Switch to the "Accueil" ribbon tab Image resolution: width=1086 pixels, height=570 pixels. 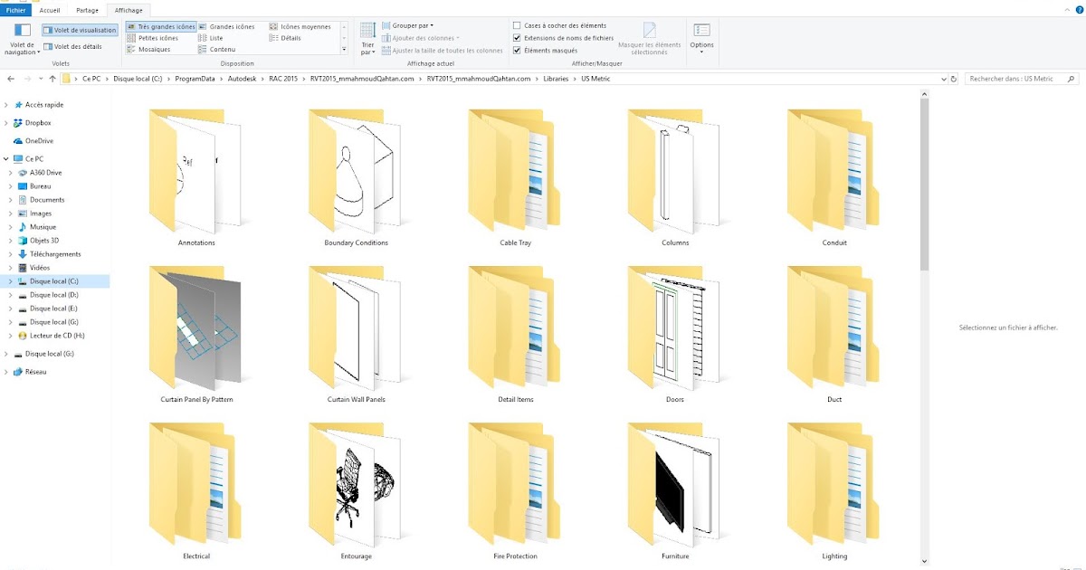pyautogui.click(x=50, y=10)
